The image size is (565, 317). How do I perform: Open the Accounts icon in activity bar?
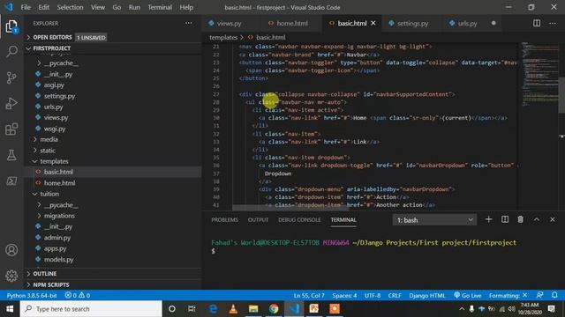11,250
